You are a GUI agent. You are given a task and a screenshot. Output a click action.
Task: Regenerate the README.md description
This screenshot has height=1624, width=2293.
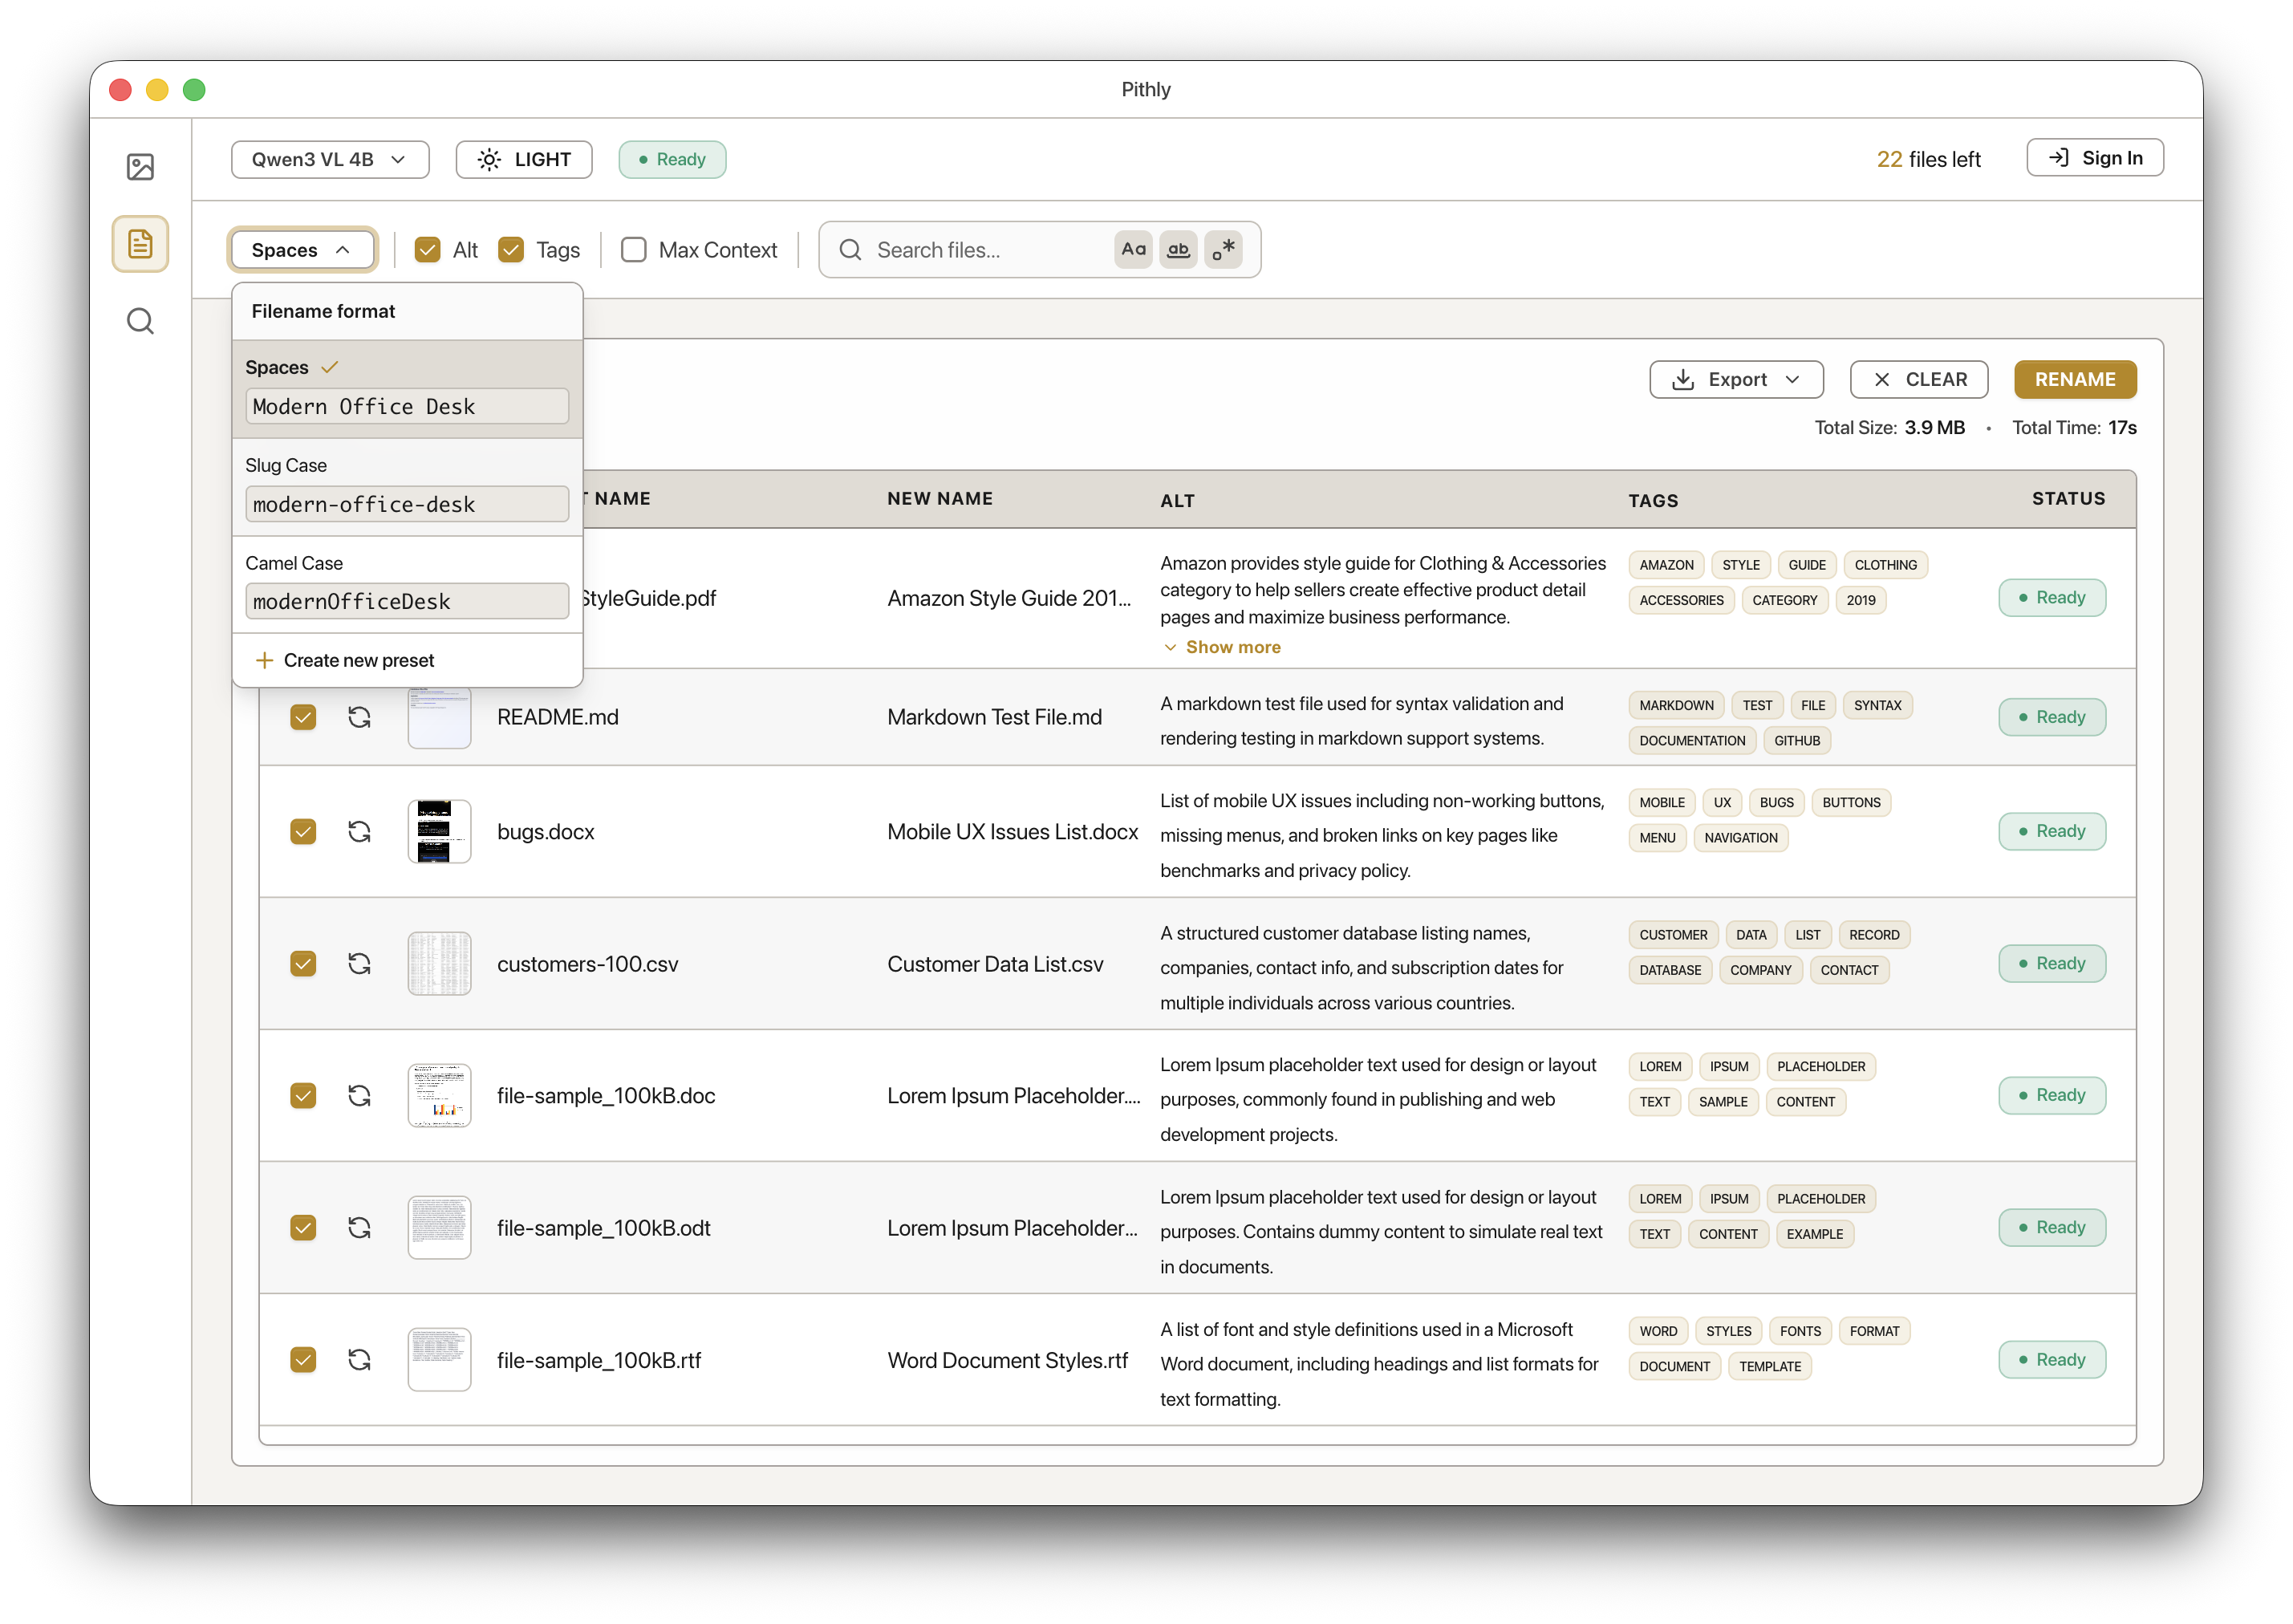click(x=359, y=717)
